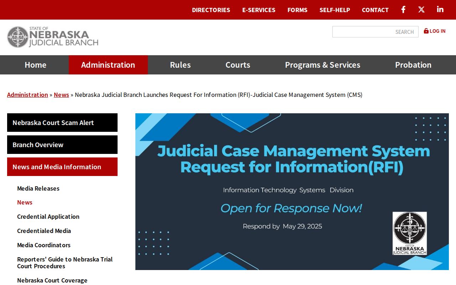This screenshot has height=285, width=456.
Task: Select the Administration navigation tab
Action: click(108, 65)
